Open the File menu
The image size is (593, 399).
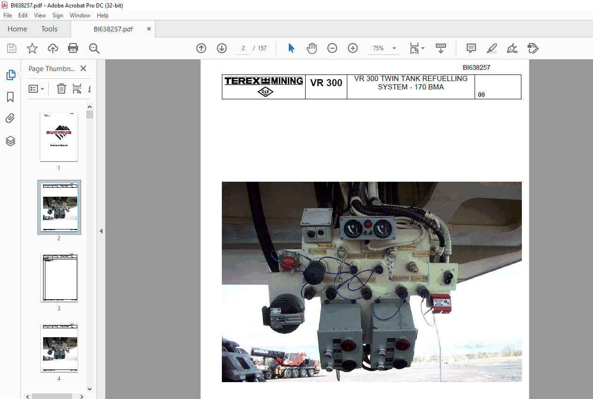7,15
